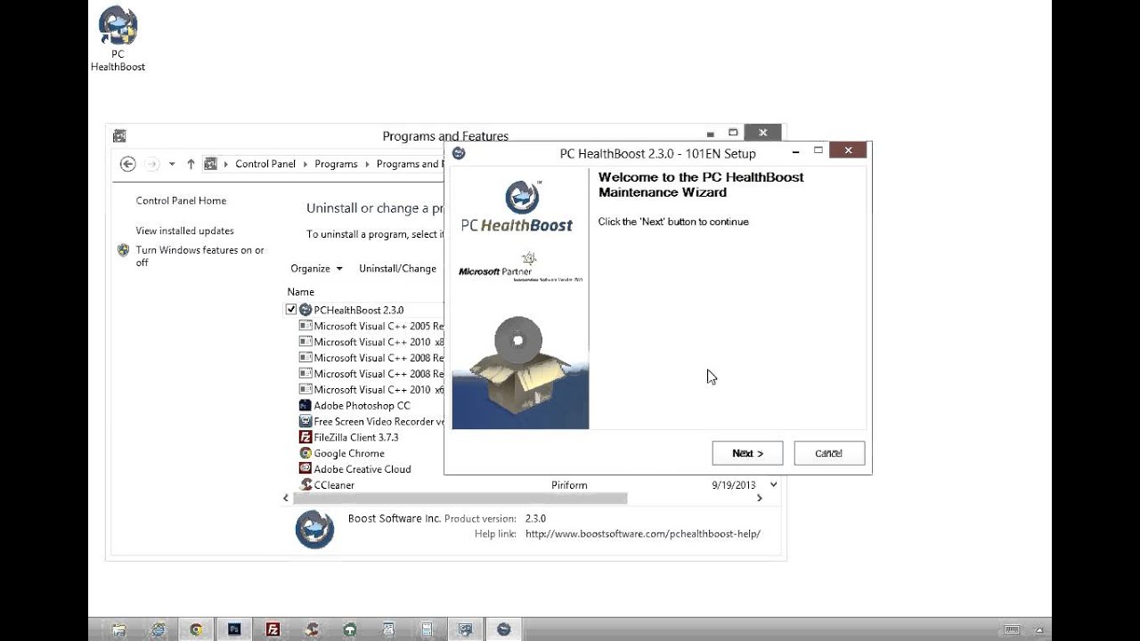1140x641 pixels.
Task: Click the Forward navigation arrow
Action: pyautogui.click(x=151, y=164)
